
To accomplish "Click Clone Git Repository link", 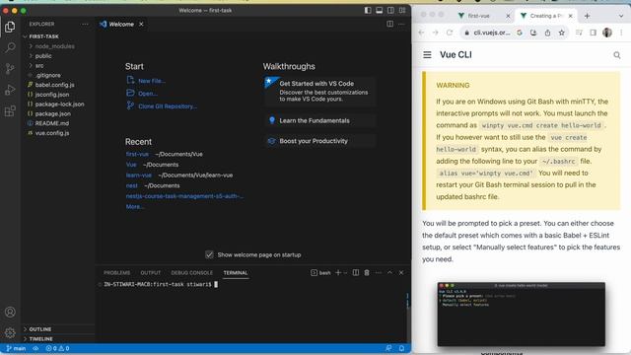I will click(168, 106).
